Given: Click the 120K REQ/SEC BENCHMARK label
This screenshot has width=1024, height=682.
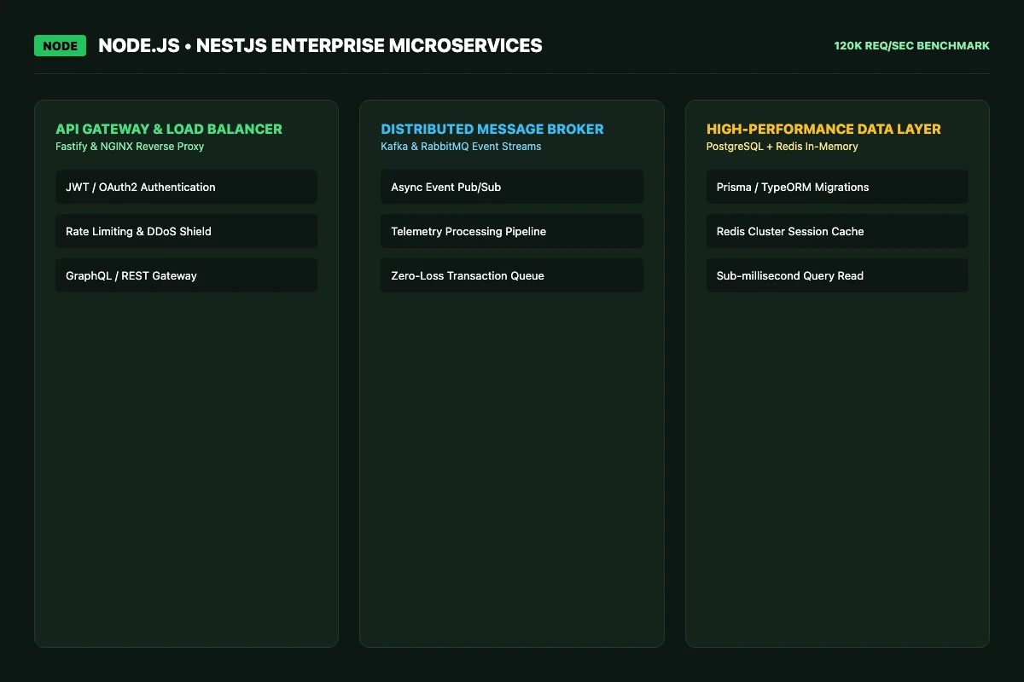Looking at the screenshot, I should pos(912,46).
